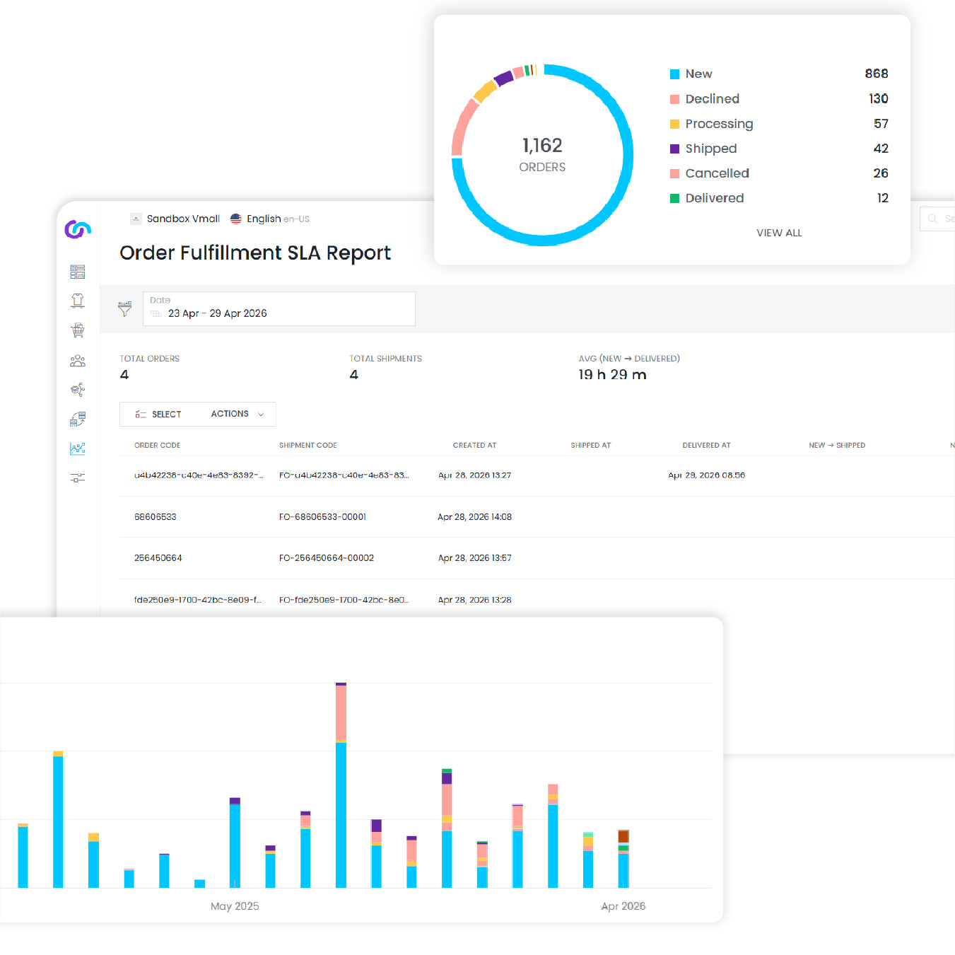Open the products shirt icon in sidebar
This screenshot has height=955, width=955.
click(x=78, y=301)
